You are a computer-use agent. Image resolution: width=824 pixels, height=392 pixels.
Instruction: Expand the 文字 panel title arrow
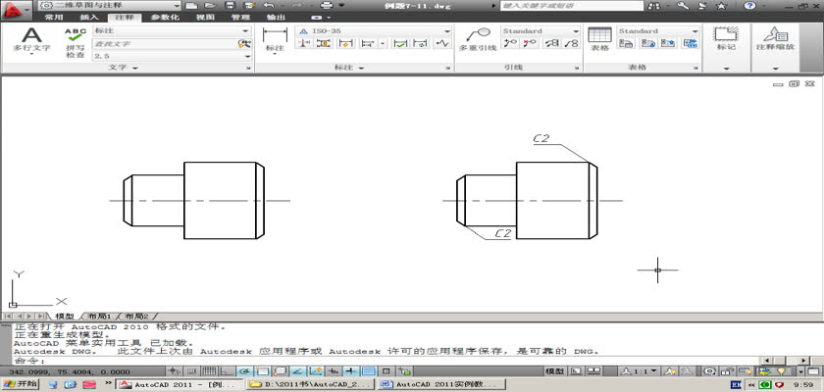click(x=134, y=68)
